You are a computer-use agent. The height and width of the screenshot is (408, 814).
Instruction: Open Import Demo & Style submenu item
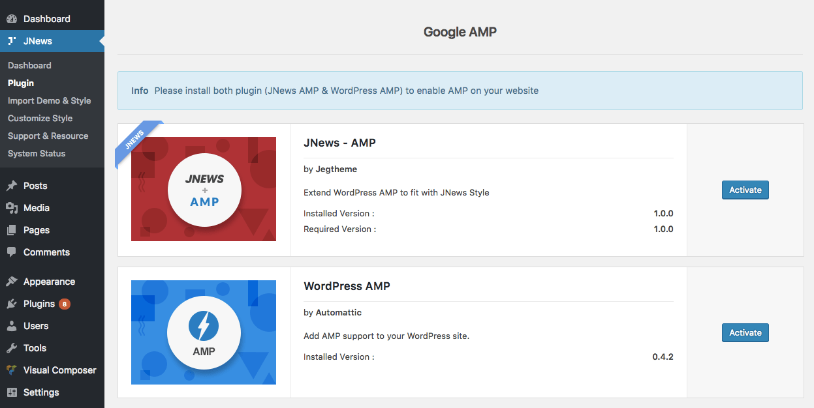[x=49, y=100]
